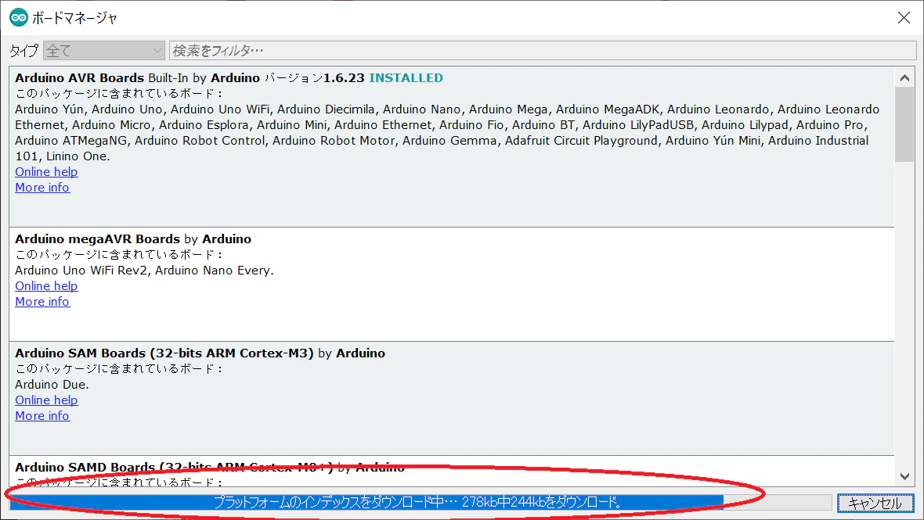This screenshot has width=924, height=520.
Task: Click the search filter input field
Action: click(542, 51)
